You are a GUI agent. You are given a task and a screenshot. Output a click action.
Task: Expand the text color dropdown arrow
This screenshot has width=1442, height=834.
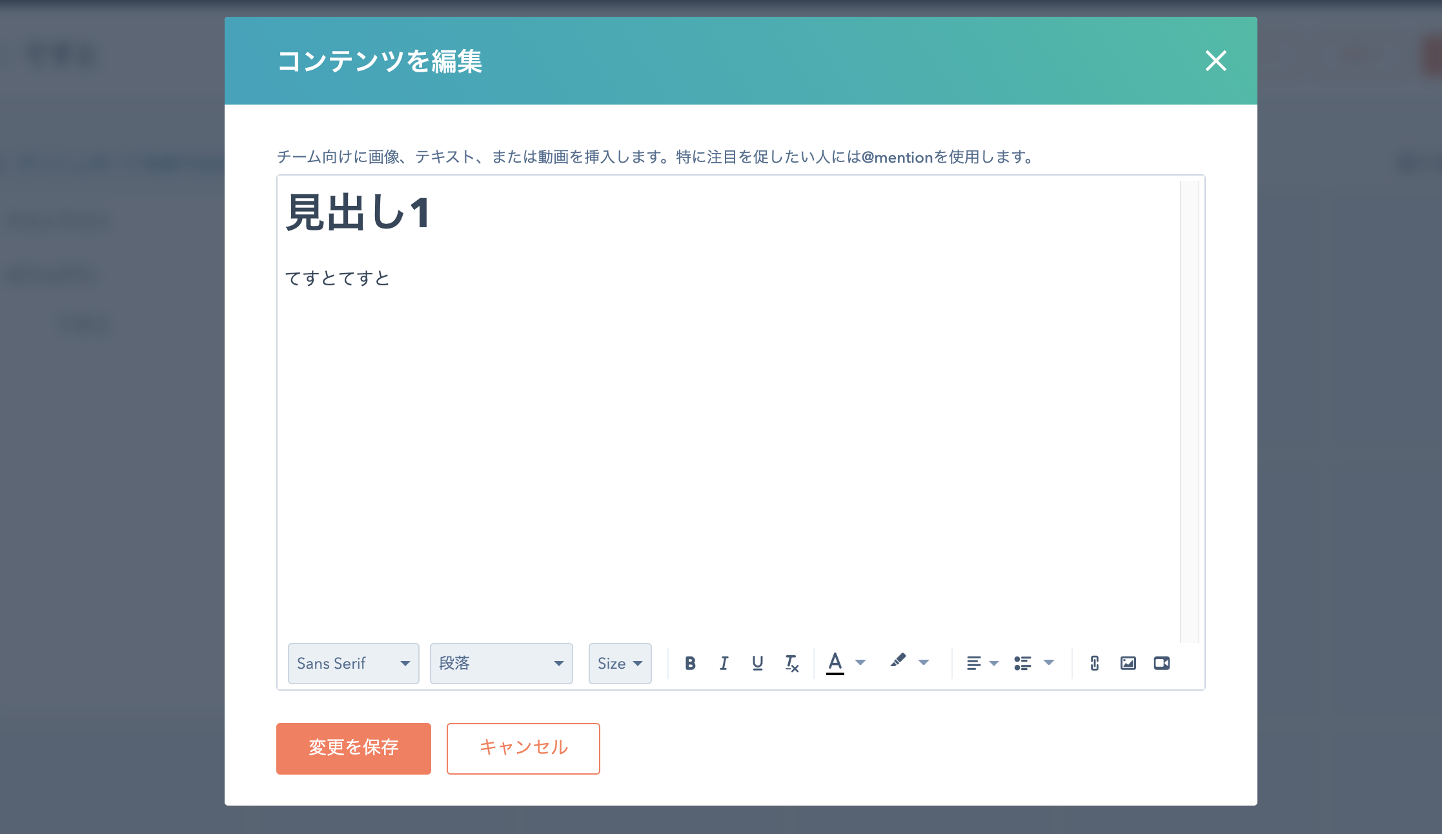pyautogui.click(x=860, y=662)
